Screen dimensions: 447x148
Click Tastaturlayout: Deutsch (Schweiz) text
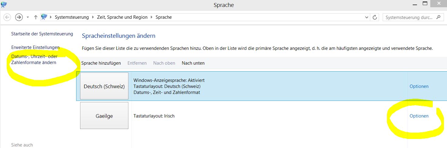(x=167, y=86)
